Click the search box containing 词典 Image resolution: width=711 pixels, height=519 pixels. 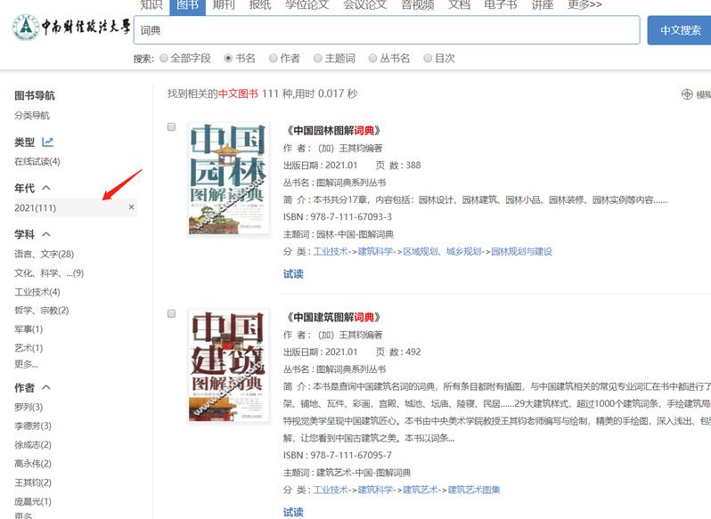click(x=387, y=30)
